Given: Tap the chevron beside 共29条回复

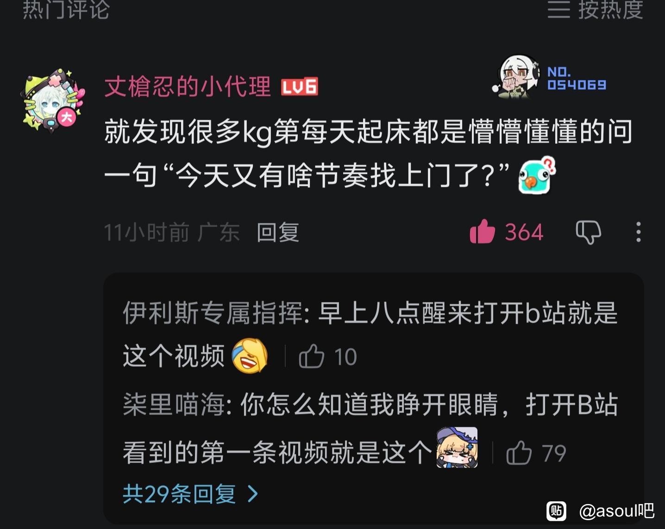Looking at the screenshot, I should (253, 494).
